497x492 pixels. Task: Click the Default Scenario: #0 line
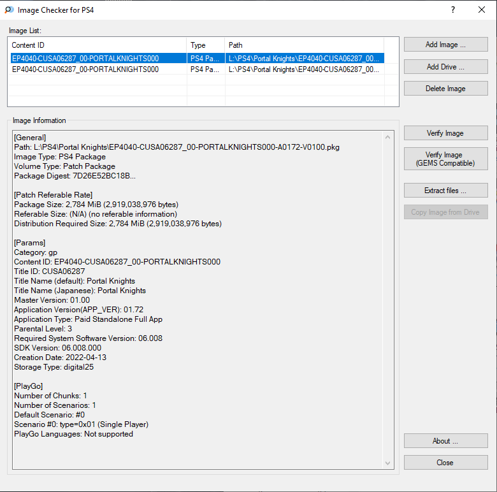point(50,415)
